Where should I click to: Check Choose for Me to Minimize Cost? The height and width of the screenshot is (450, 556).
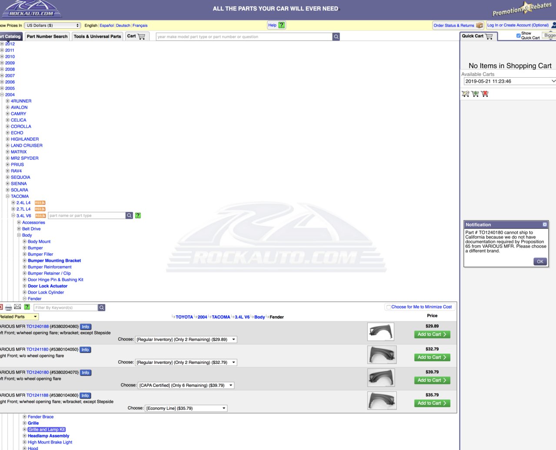point(389,307)
